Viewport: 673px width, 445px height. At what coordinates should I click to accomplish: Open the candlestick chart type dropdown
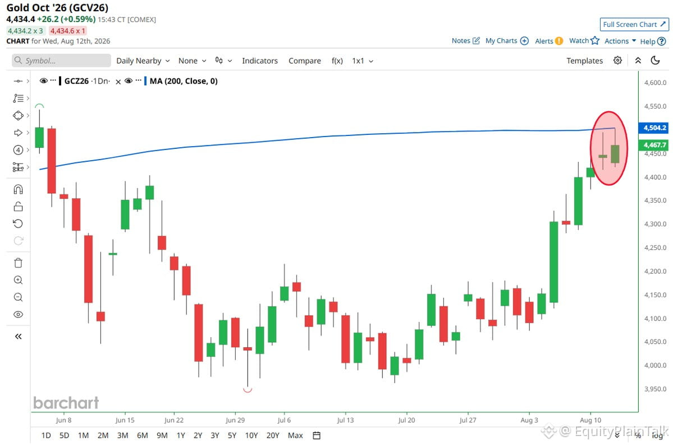click(x=223, y=61)
